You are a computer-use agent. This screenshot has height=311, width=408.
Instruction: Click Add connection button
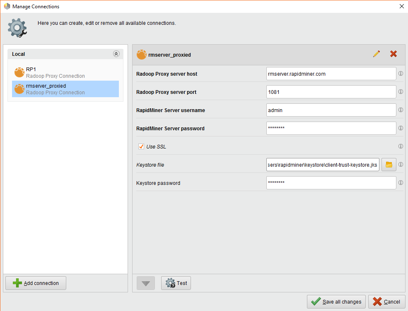pyautogui.click(x=36, y=283)
